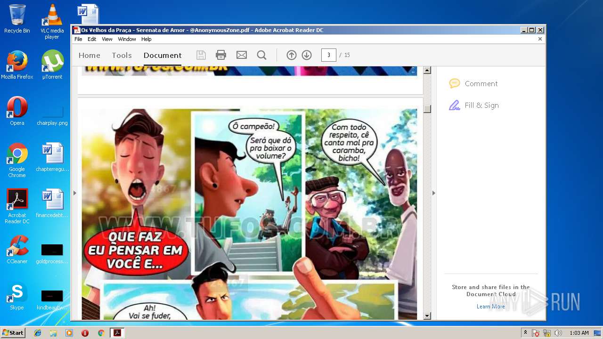Launch CCleaner desktop shortcut
This screenshot has width=603, height=339.
click(17, 250)
